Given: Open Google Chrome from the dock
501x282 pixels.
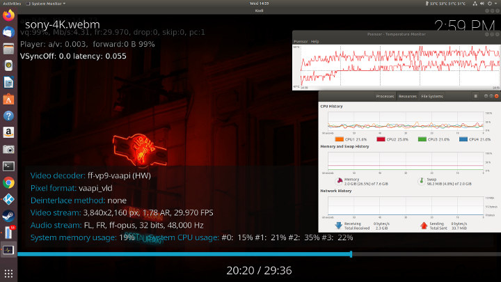Looking at the screenshot, I should point(8,182).
